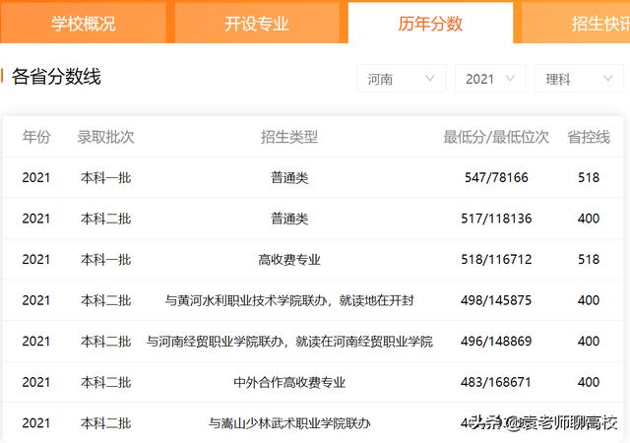This screenshot has width=630, height=443.
Task: Switch to the 开设专业 tab
Action: [x=257, y=23]
